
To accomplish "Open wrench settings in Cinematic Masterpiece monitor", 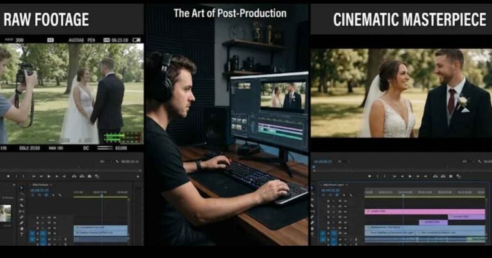I will 479,161.
